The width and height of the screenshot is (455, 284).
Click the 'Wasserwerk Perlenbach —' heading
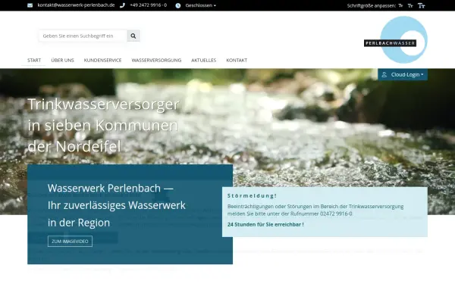111,189
